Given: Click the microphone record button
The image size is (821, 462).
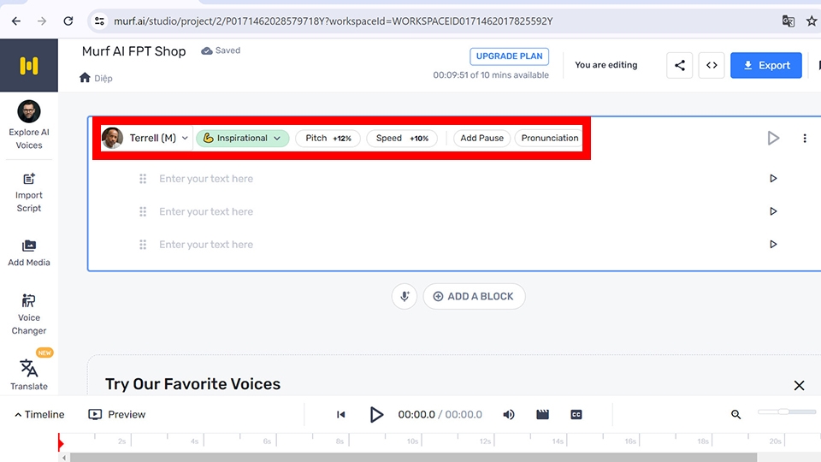Looking at the screenshot, I should (405, 297).
